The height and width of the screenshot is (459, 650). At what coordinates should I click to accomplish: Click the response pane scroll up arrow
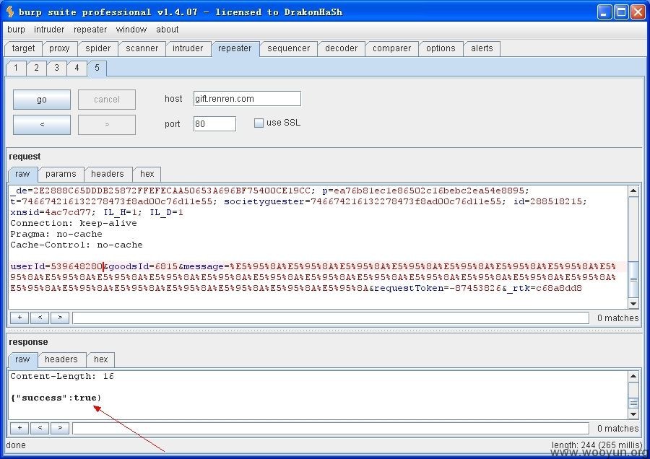pos(633,377)
